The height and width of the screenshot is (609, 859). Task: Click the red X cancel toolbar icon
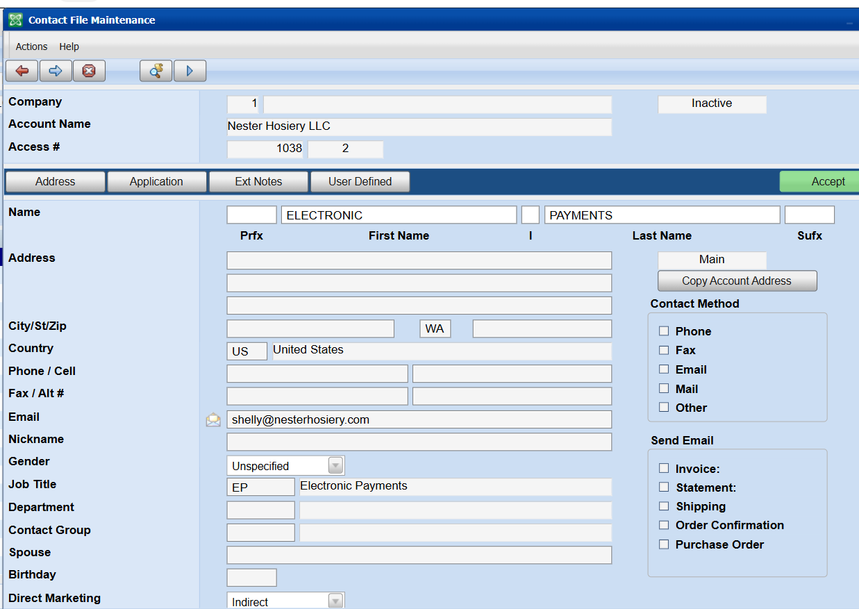pyautogui.click(x=89, y=71)
